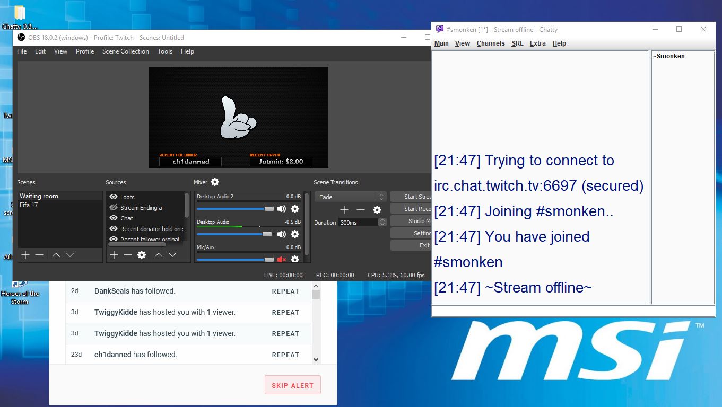Open OBS Settings button
The width and height of the screenshot is (722, 407).
(x=411, y=233)
